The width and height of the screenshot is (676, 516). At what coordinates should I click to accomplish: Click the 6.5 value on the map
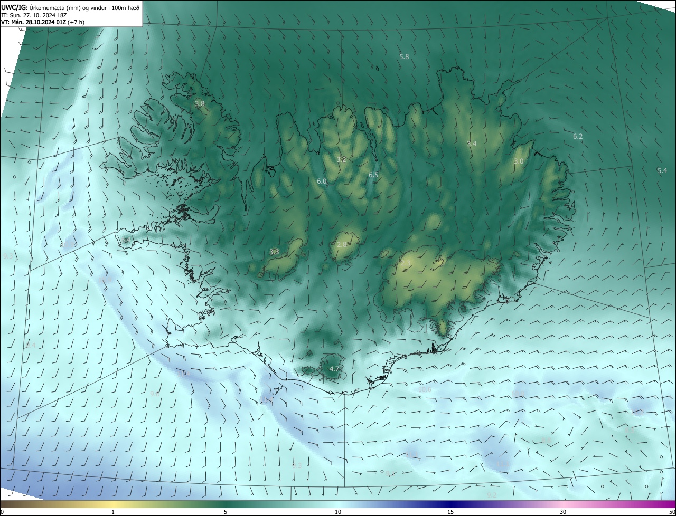point(373,175)
